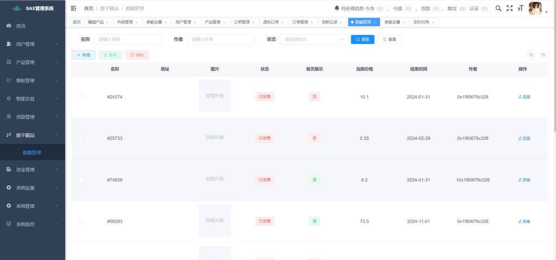Open the 首页 dashboard icon in sidebar
The image size is (556, 260).
coord(9,26)
